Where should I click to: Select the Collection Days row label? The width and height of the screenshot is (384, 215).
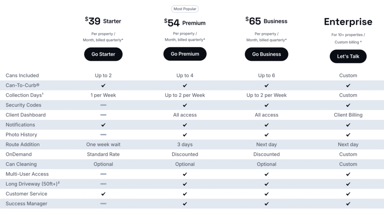point(24,95)
